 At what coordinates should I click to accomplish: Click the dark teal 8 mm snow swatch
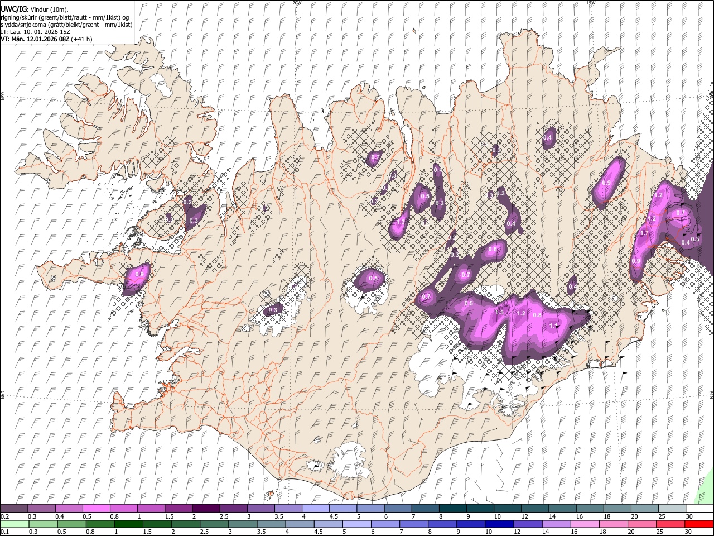point(452,508)
